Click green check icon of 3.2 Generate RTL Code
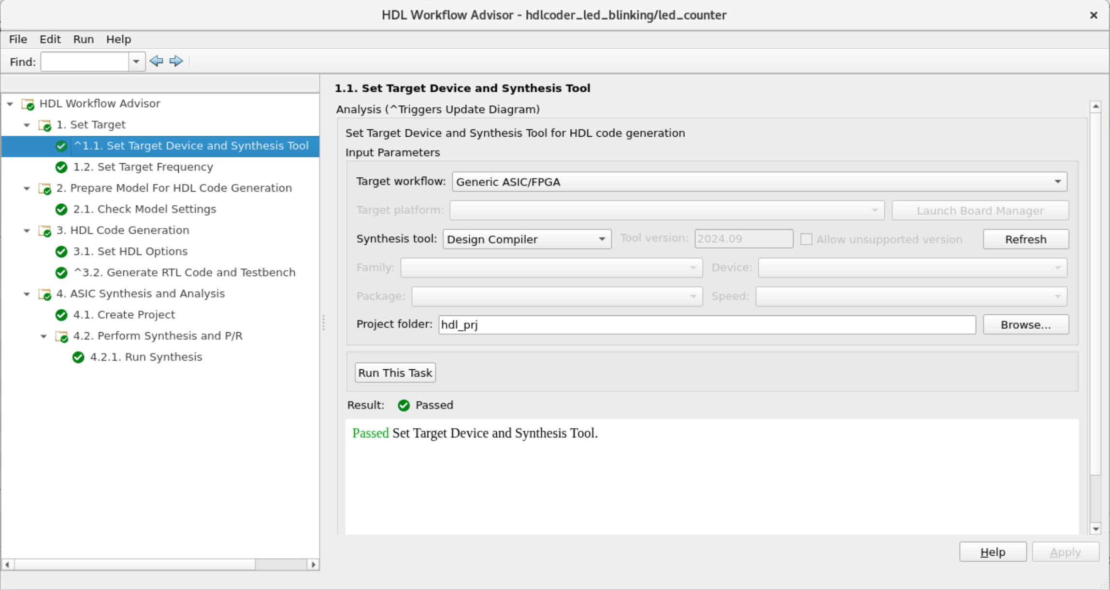 click(x=61, y=273)
